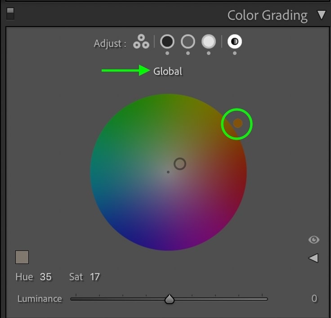
Task: Select the 3-way color wheels view icon
Action: pos(141,41)
